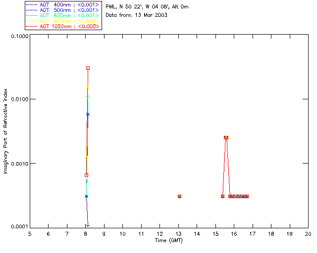Click the peak data marker near 15.5 GMT

click(226, 137)
